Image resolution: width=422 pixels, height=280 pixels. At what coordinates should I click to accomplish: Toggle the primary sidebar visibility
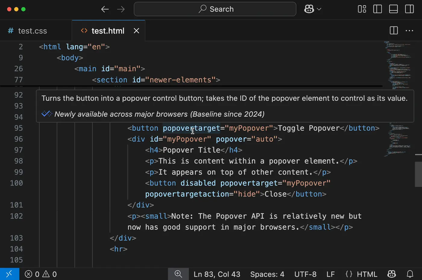(x=377, y=9)
